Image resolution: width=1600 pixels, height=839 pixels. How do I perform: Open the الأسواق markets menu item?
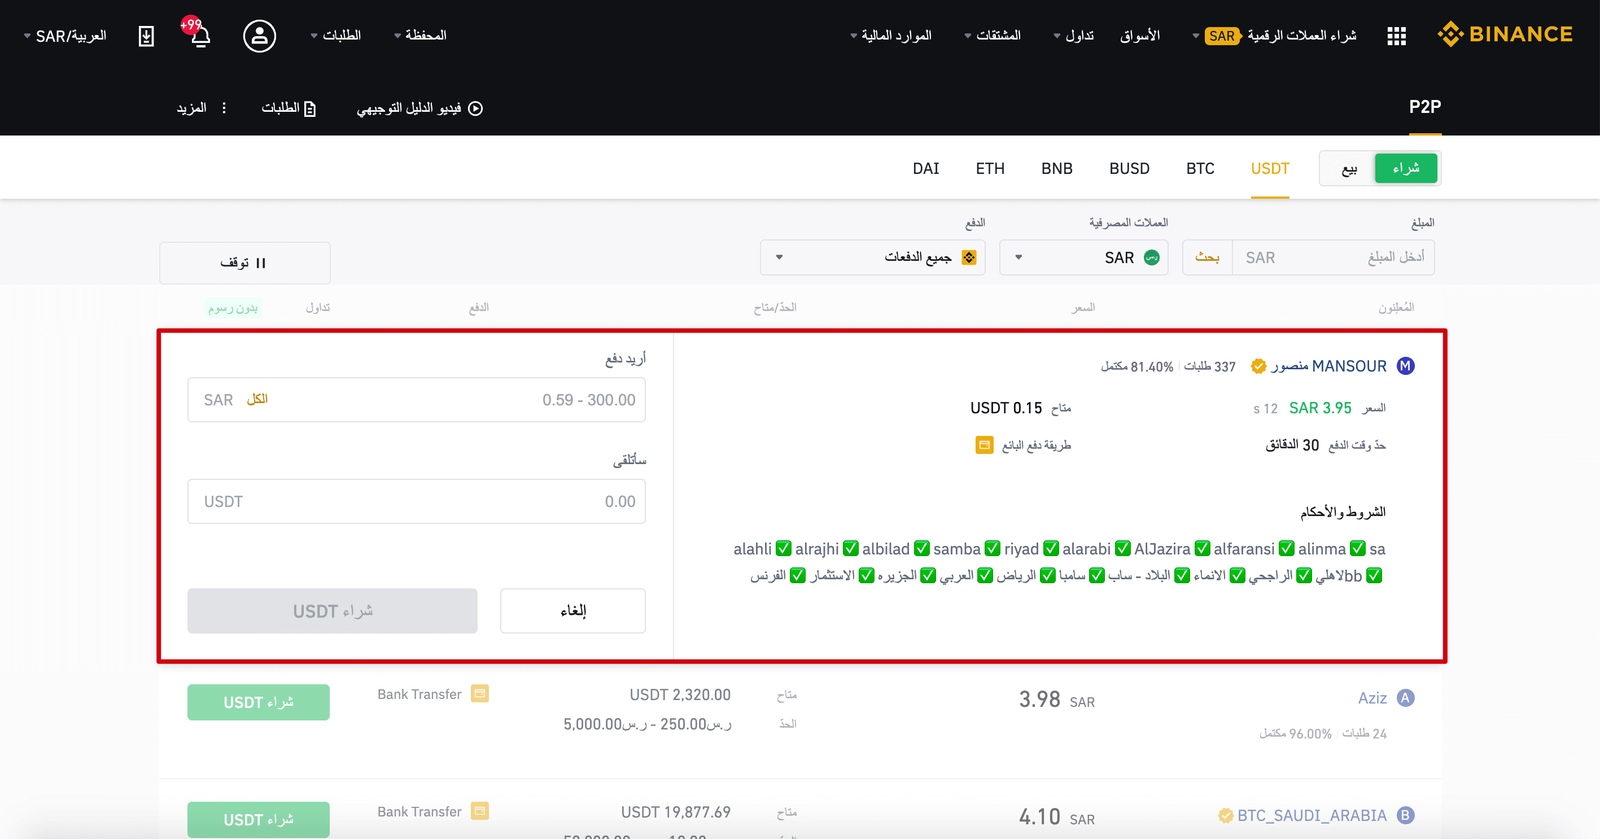point(1140,36)
